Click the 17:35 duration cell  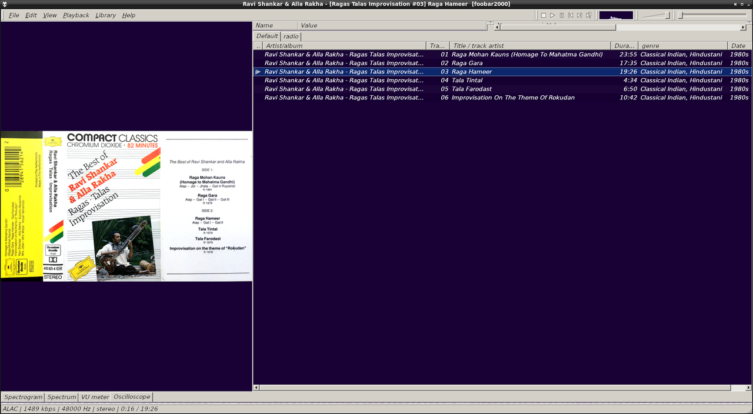tap(628, 63)
